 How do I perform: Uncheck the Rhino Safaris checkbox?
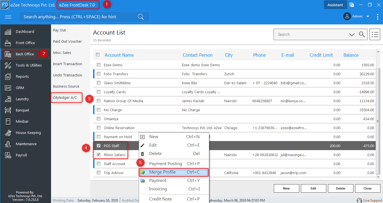[98, 155]
